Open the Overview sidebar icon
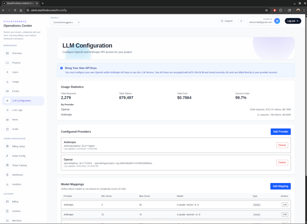The image size is (307, 224). point(8,53)
